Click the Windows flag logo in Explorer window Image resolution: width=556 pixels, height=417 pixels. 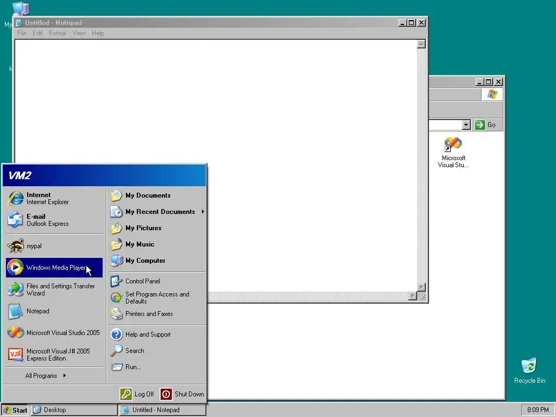coord(492,94)
